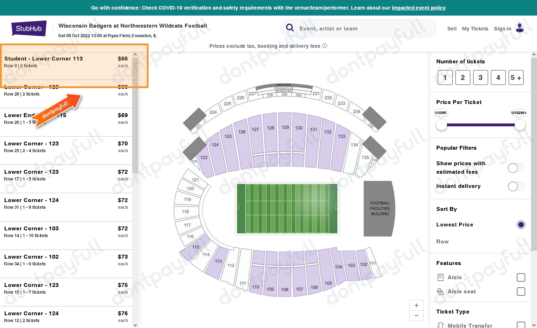Check the Aisle feature checkbox

tap(521, 277)
